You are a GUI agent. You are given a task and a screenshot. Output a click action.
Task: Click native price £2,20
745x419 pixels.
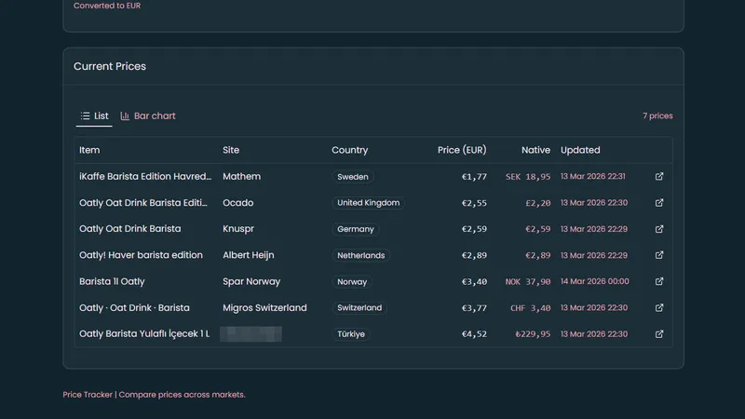coord(538,203)
